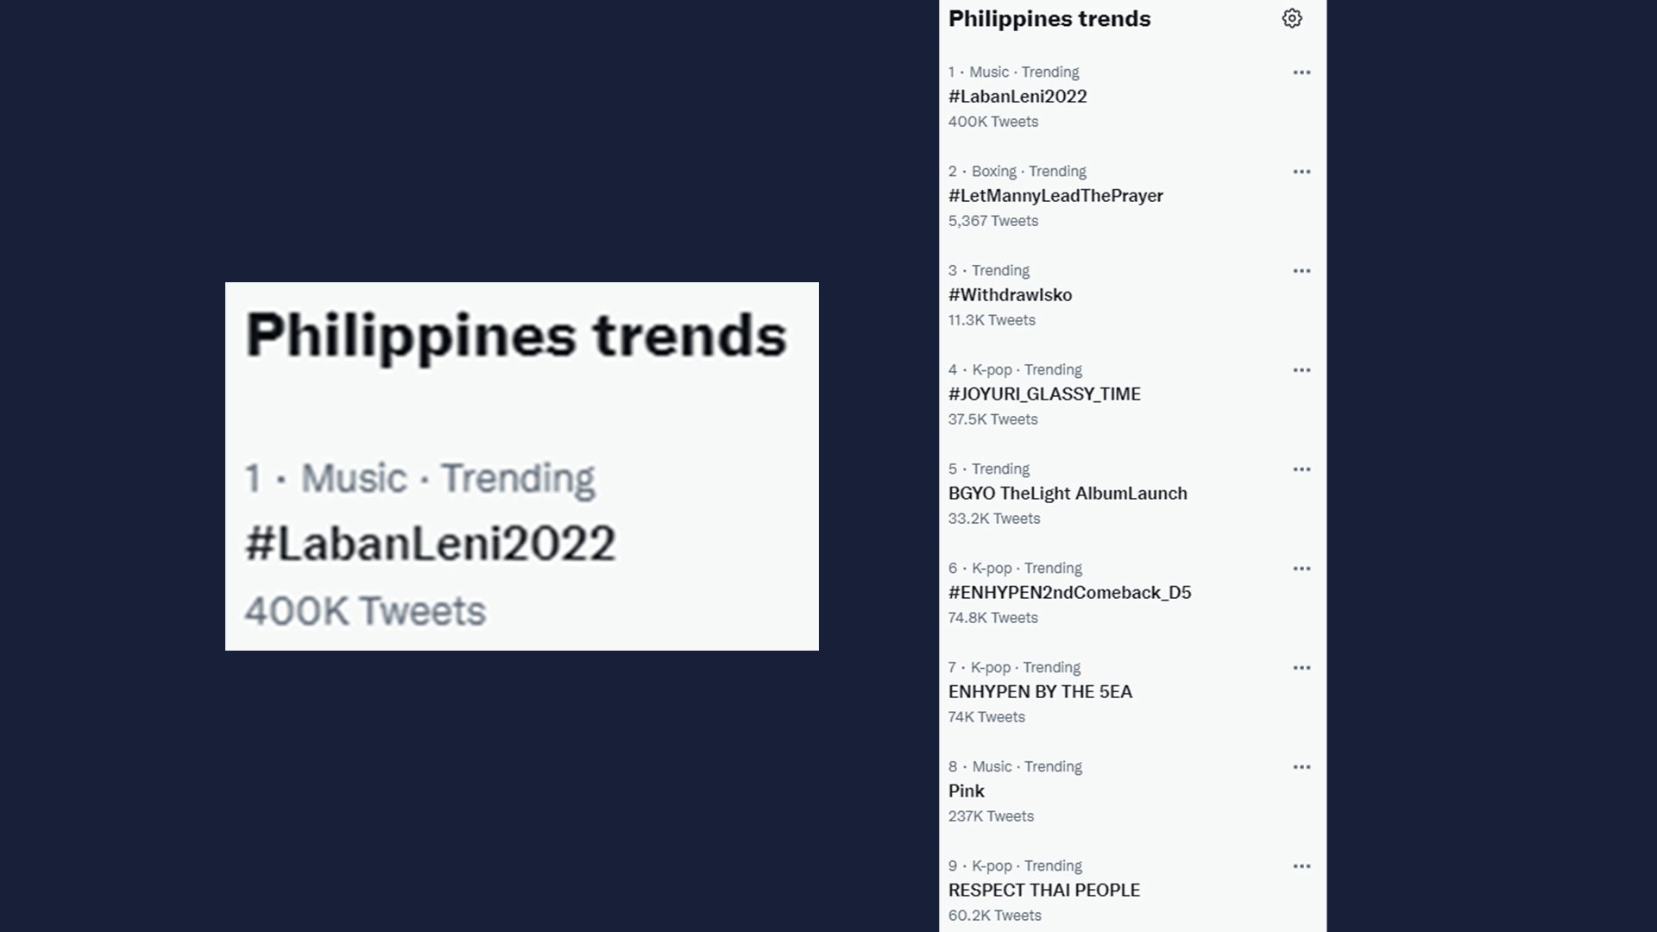Click '74K Tweets' count text
Viewport: 1657px width, 932px height.
(x=986, y=717)
